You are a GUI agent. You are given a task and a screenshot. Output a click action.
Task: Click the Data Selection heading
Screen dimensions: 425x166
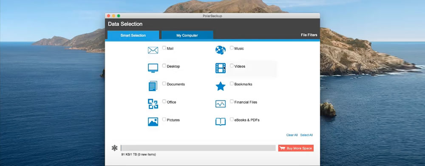click(x=125, y=24)
